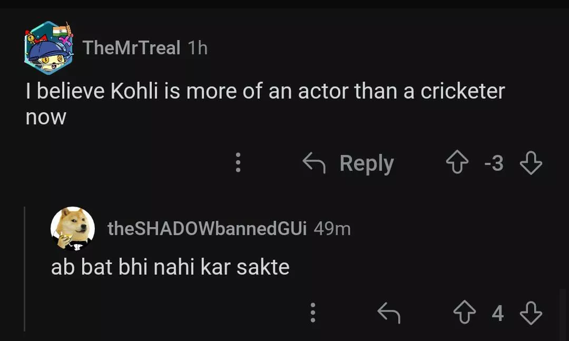Viewport: 569px width, 341px height.
Task: Tap the 4 score on the reply
Action: [x=497, y=314]
